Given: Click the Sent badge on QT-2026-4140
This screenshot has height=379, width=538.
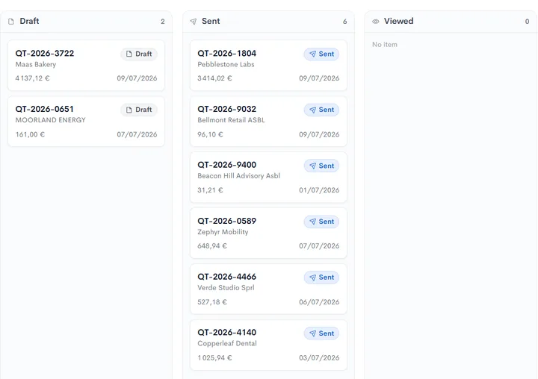Looking at the screenshot, I should (321, 333).
